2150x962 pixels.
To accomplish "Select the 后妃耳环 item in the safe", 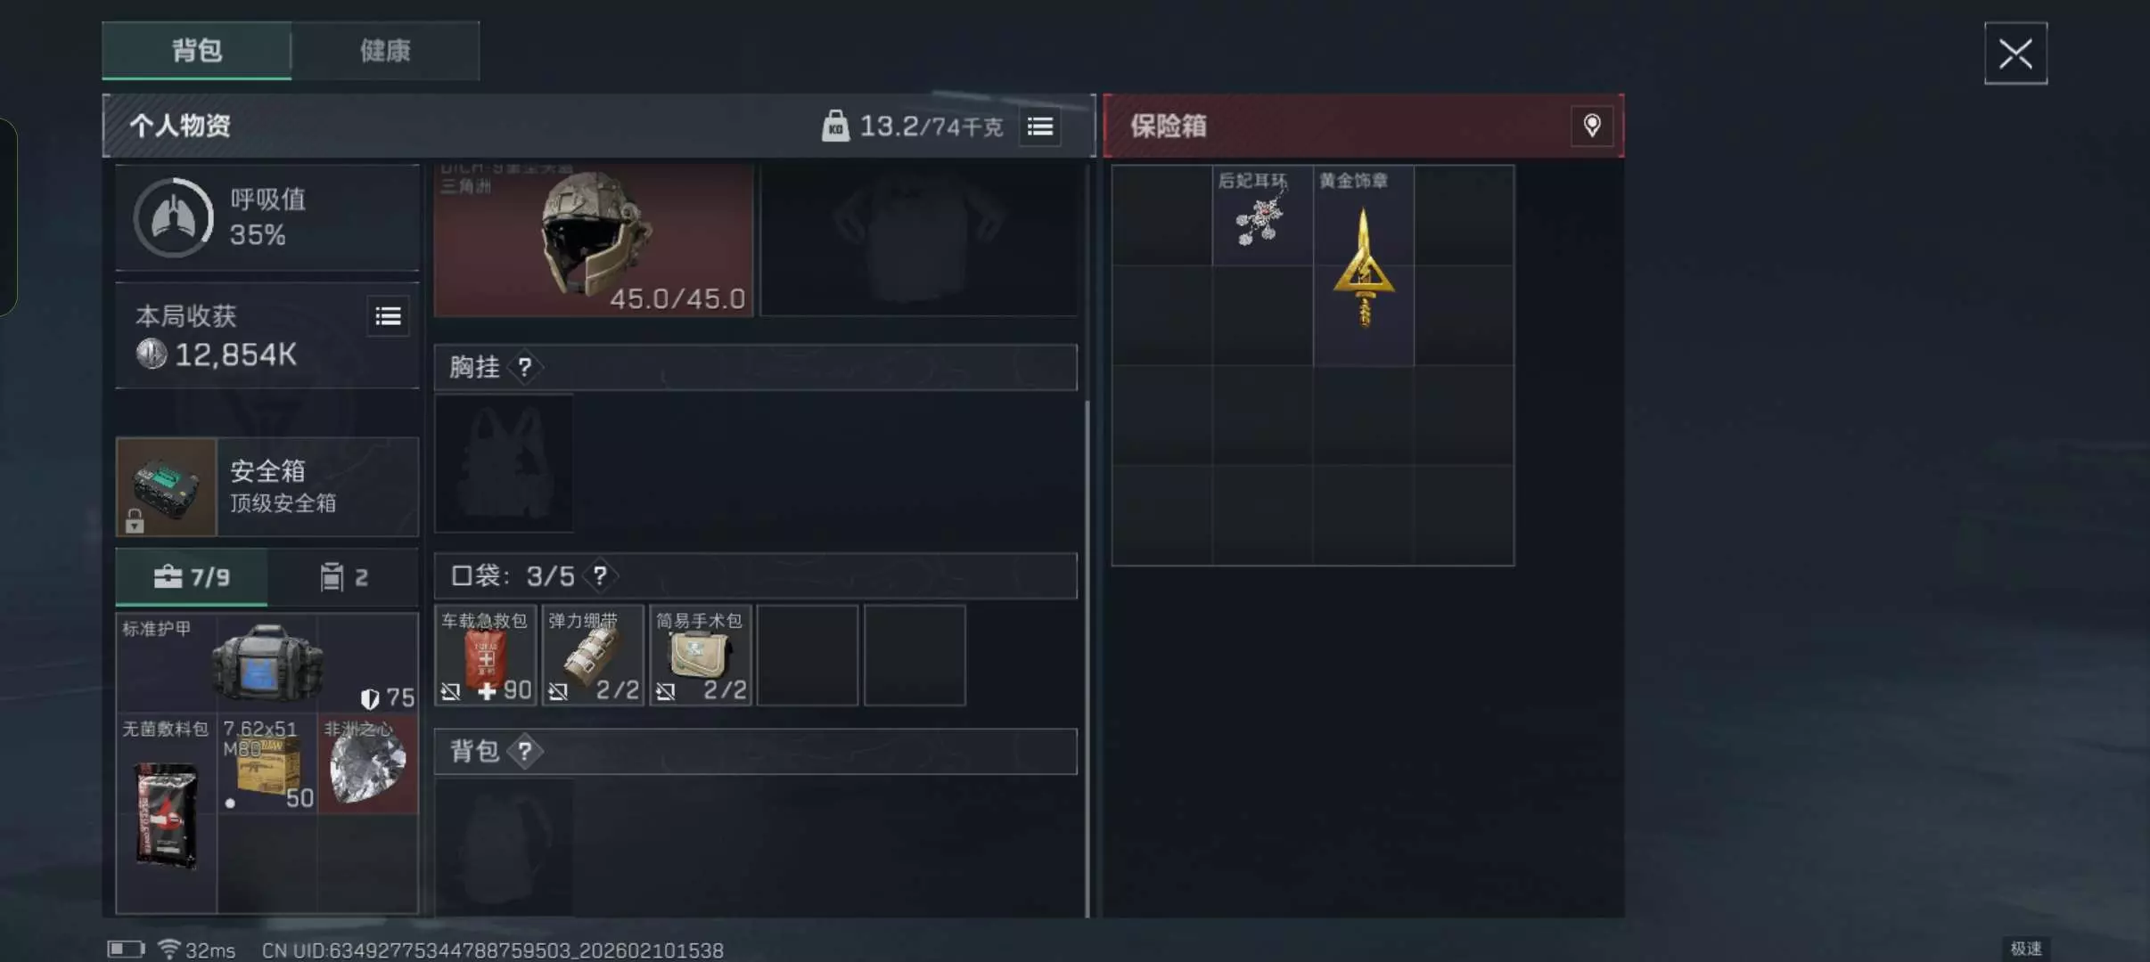I will 1262,215.
